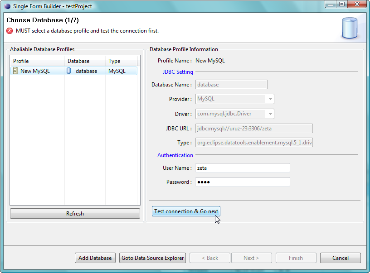Image resolution: width=370 pixels, height=273 pixels.
Task: Open the Driver dropdown arrow
Action: tap(270, 114)
